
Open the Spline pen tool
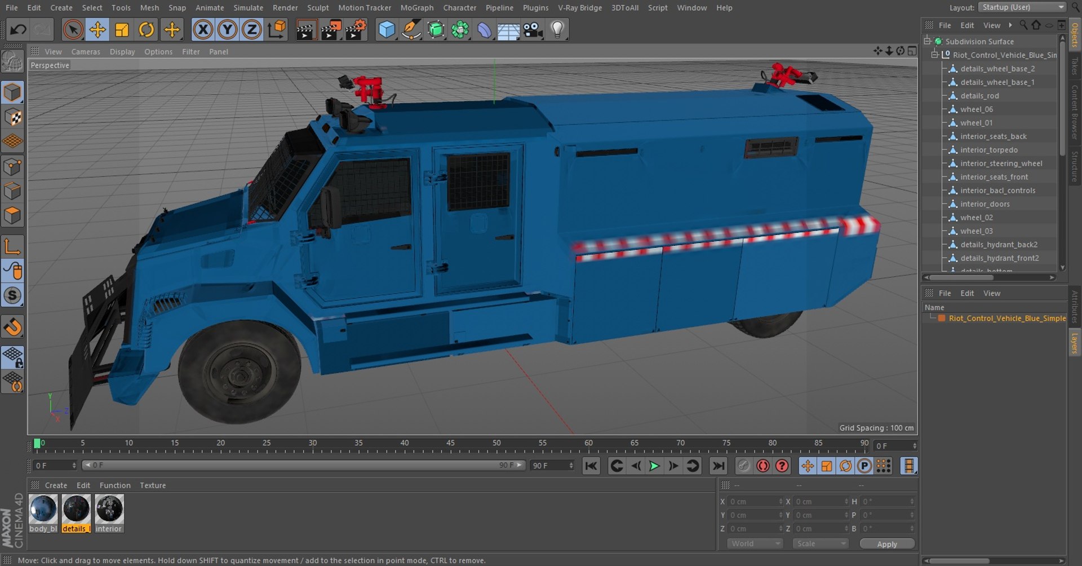[x=411, y=29]
